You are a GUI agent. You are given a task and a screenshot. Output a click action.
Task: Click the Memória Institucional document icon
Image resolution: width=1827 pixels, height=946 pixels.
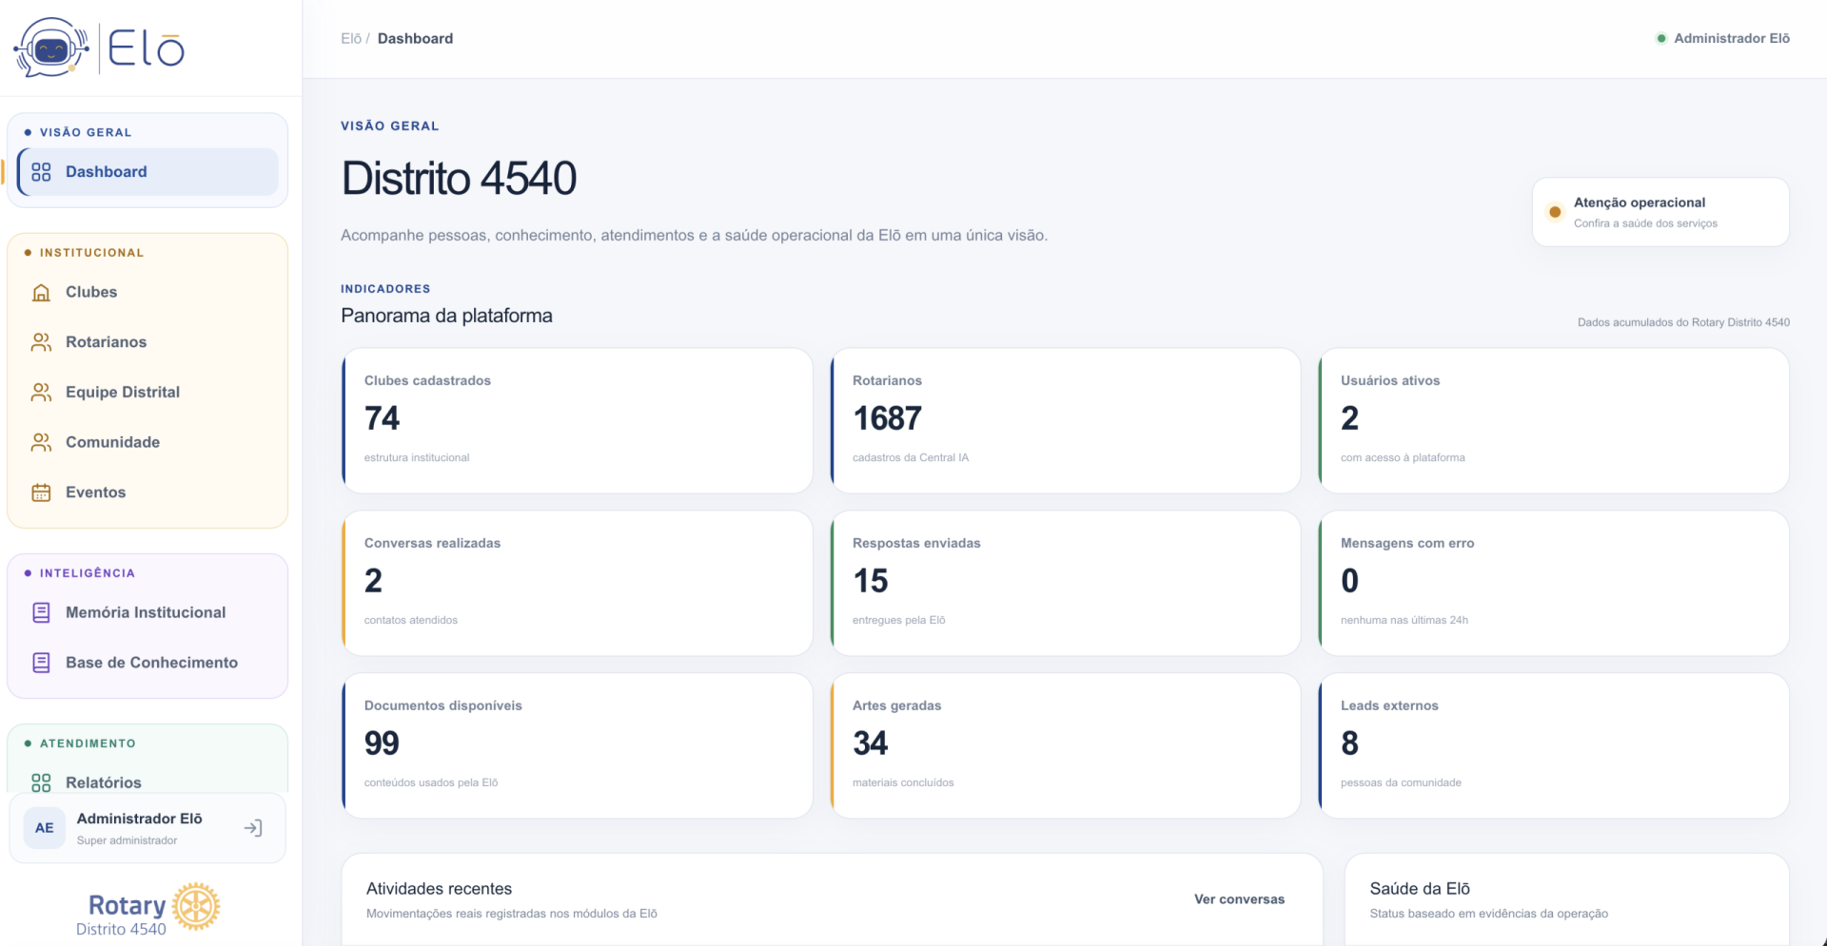(41, 612)
